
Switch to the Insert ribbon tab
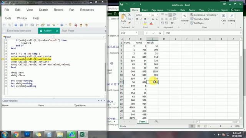145,10
